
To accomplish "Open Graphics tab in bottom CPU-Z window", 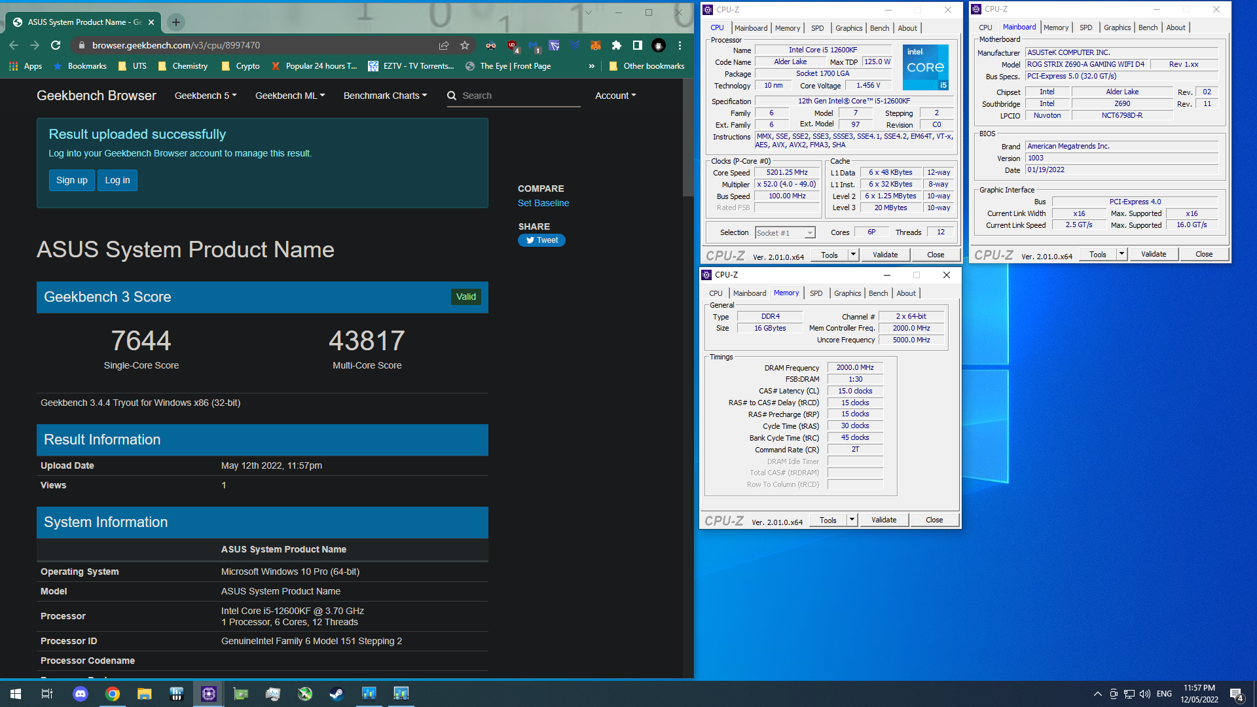I will tap(847, 293).
